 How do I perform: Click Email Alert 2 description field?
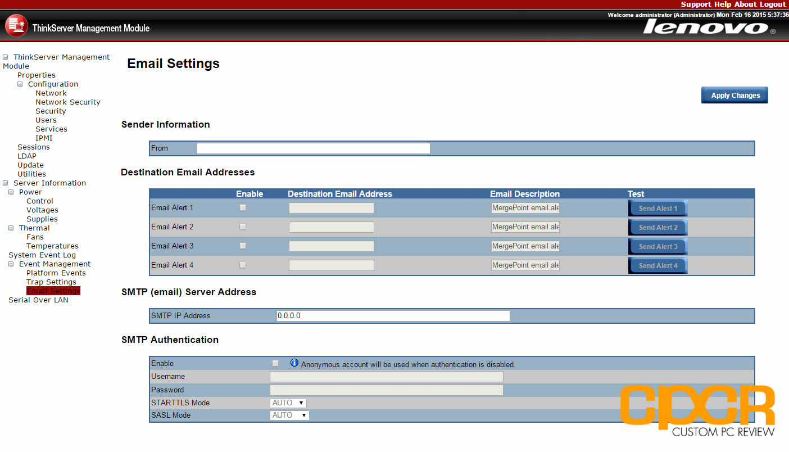(525, 227)
